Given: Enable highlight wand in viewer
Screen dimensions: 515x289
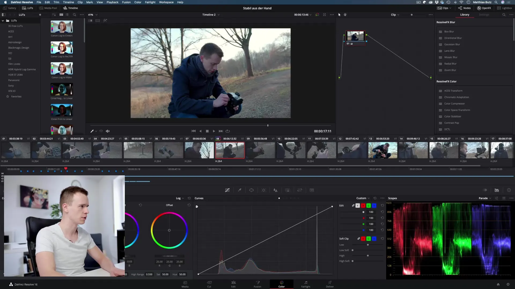Looking at the screenshot, I should (105, 21).
